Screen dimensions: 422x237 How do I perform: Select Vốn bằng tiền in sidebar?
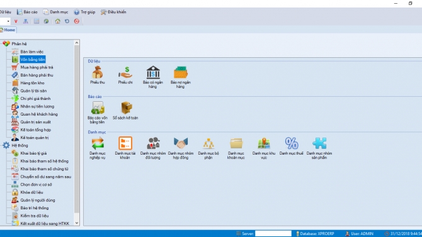click(33, 59)
